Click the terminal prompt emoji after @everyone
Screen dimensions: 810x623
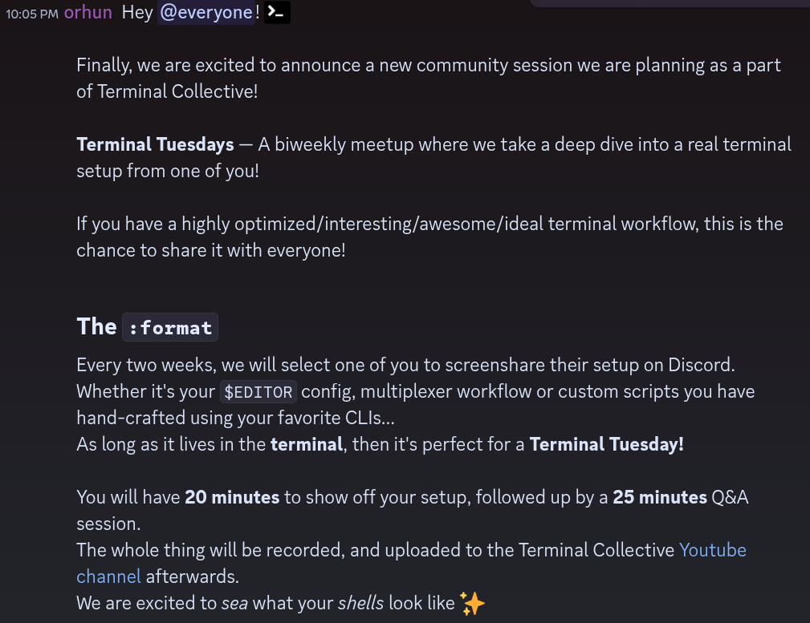tap(277, 12)
